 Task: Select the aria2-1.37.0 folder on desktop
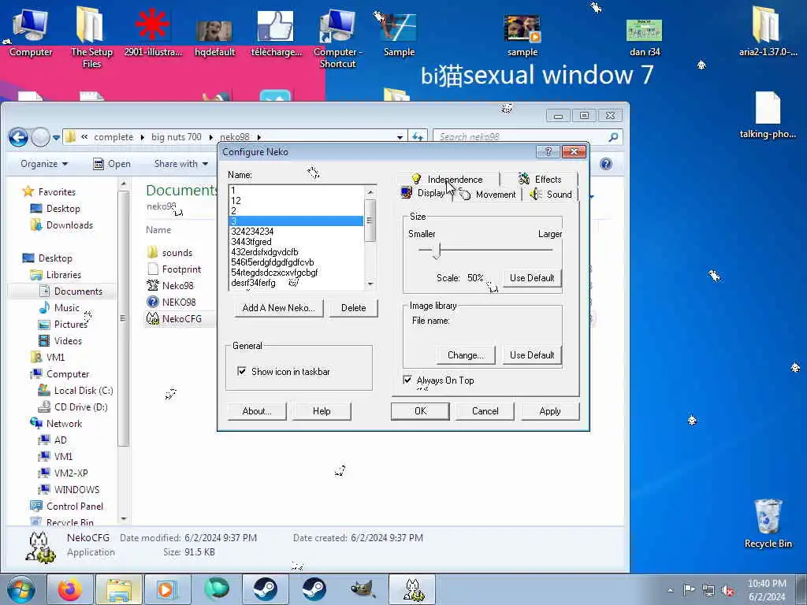click(x=768, y=32)
